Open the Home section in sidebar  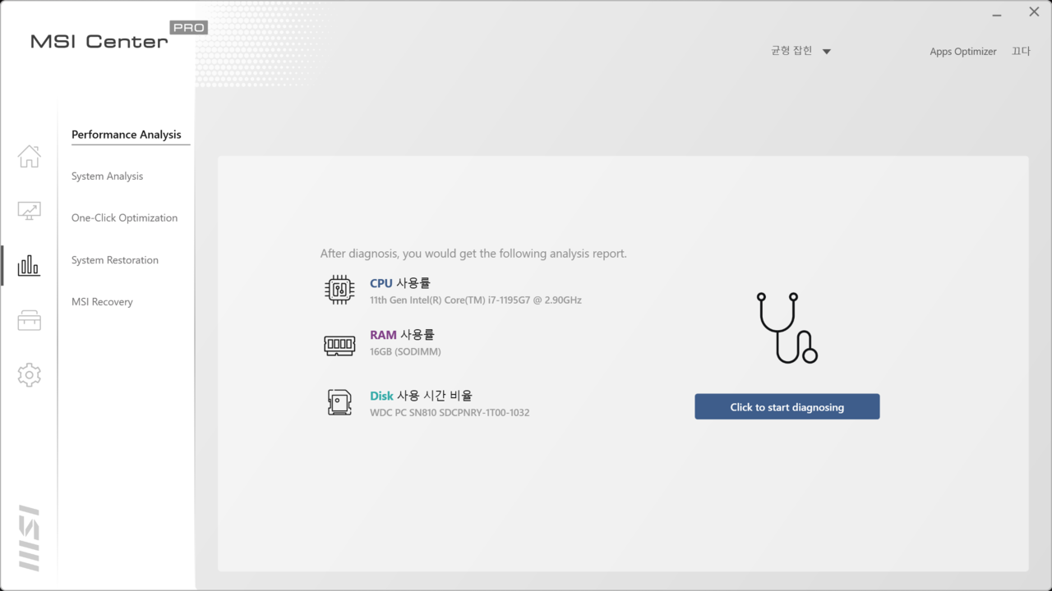pos(29,156)
